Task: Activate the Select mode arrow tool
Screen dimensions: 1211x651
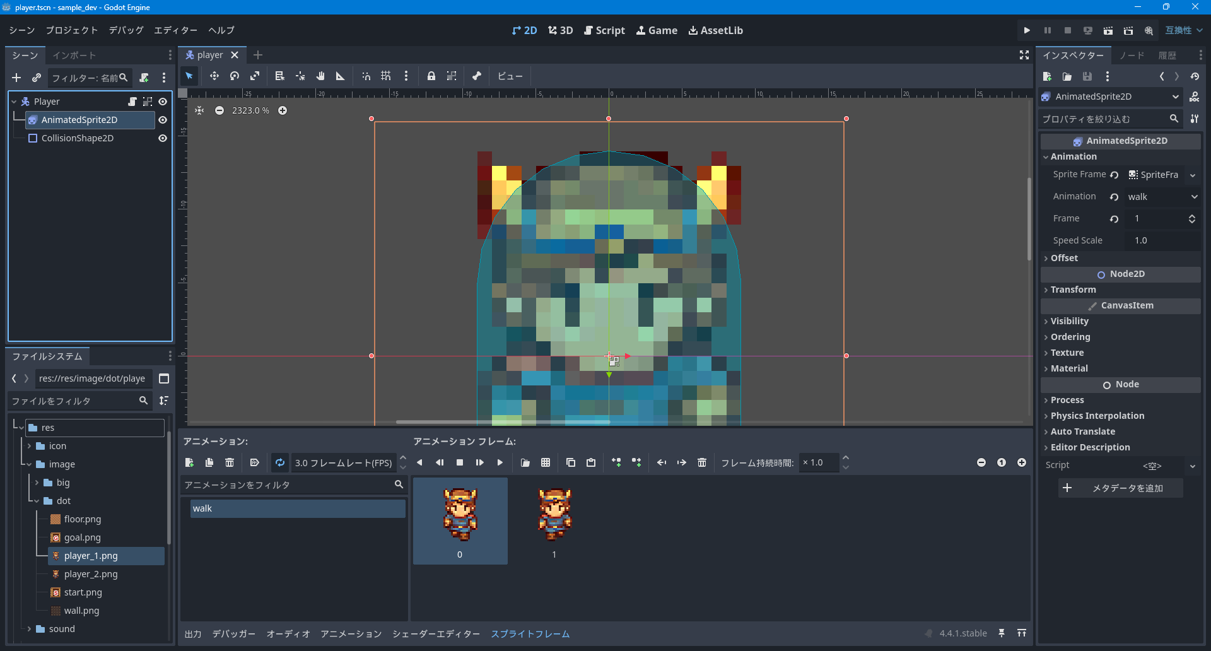Action: point(189,76)
